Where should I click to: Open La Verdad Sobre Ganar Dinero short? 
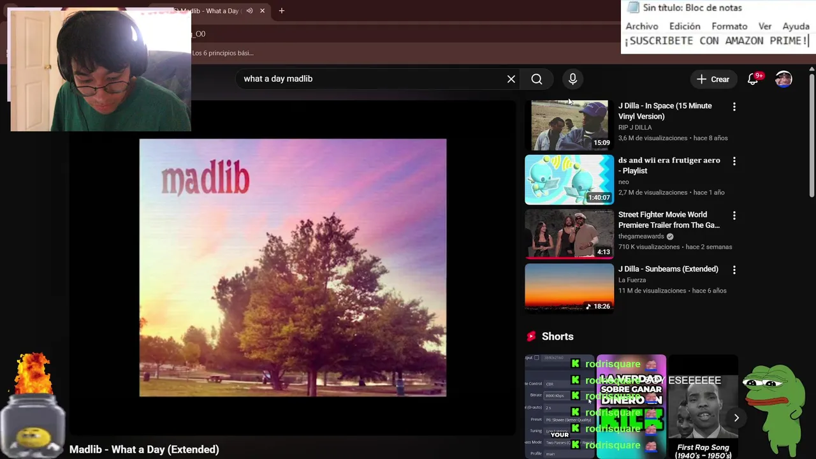coord(631,407)
